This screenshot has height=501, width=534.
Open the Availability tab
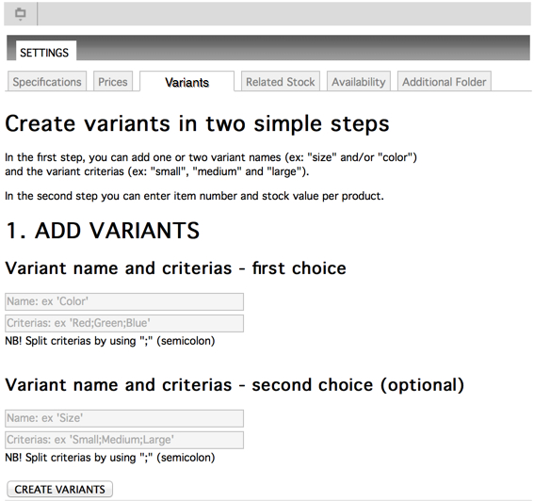point(359,81)
